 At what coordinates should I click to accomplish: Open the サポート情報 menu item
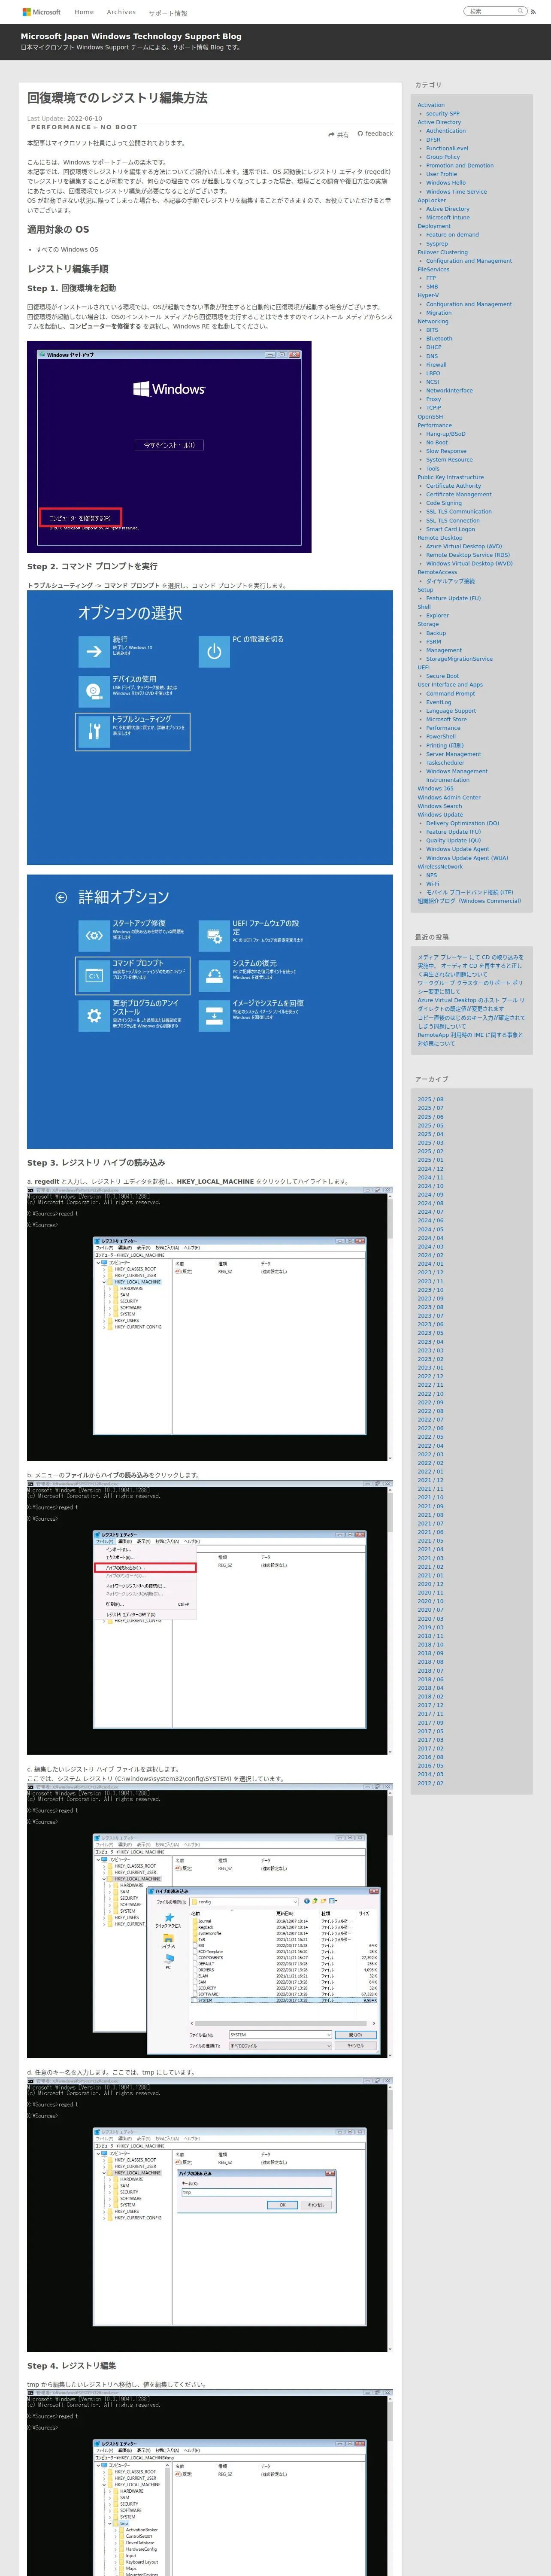pyautogui.click(x=168, y=13)
